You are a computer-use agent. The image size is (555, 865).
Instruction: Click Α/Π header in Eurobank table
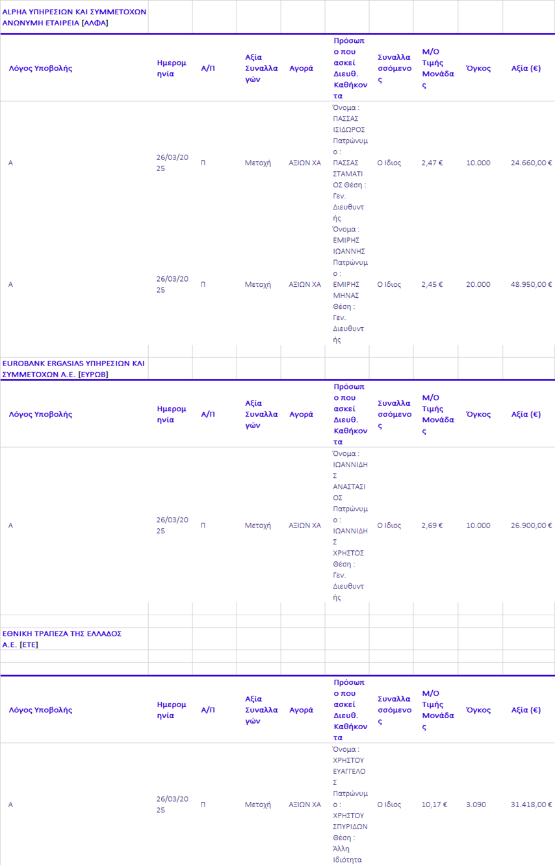tap(207, 414)
